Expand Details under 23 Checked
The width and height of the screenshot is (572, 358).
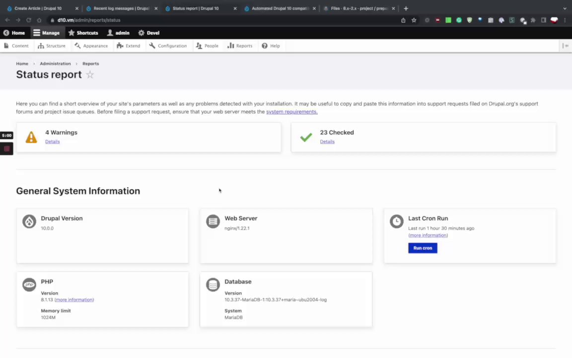coord(327,142)
